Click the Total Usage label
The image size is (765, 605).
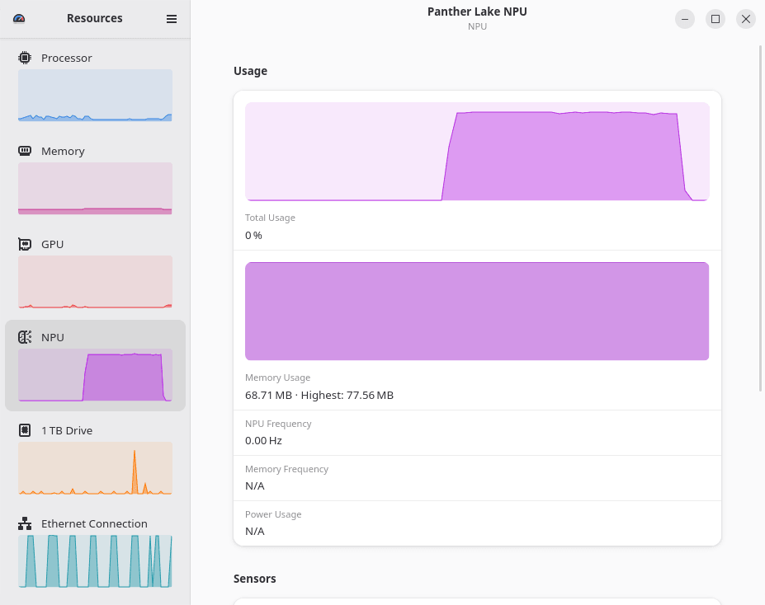click(x=270, y=218)
